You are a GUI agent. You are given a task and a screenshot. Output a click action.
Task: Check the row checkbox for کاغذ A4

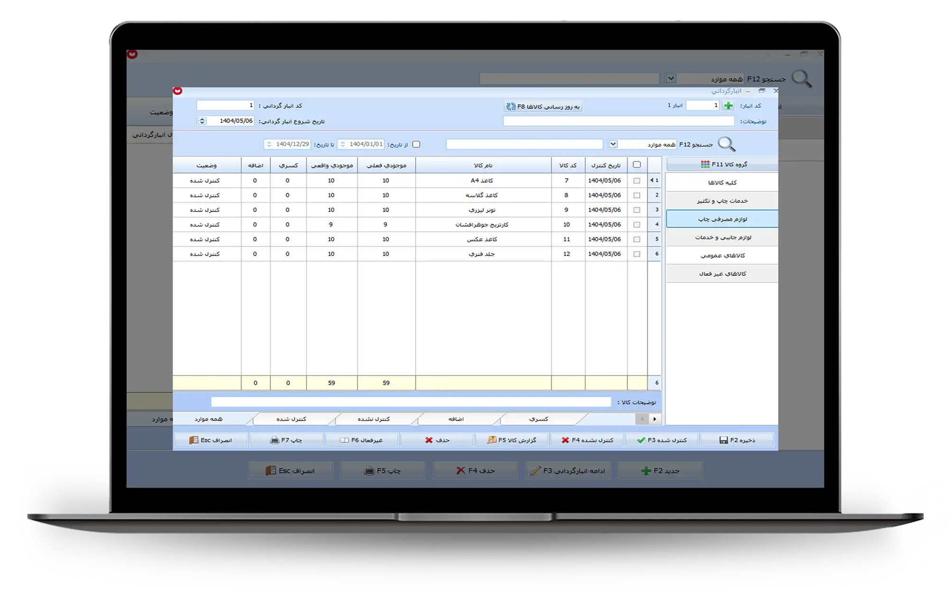(637, 181)
